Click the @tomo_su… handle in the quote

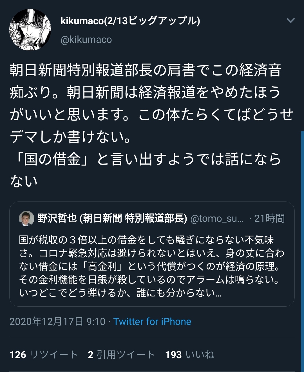217,218
